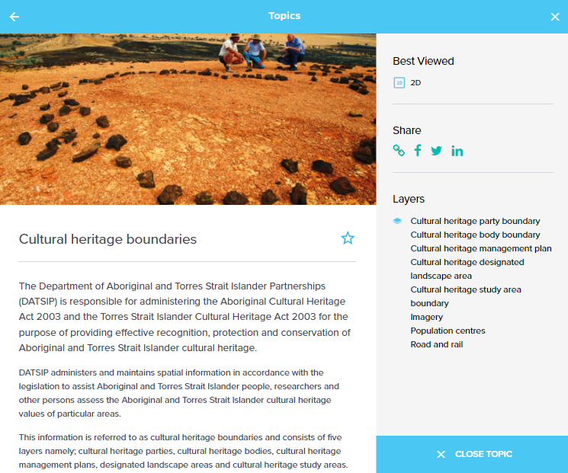Select Cultural heritage party boundary layer
Image resolution: width=568 pixels, height=473 pixels.
pos(475,221)
